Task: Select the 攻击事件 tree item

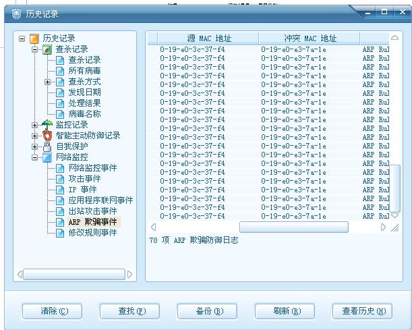Action: (84, 179)
